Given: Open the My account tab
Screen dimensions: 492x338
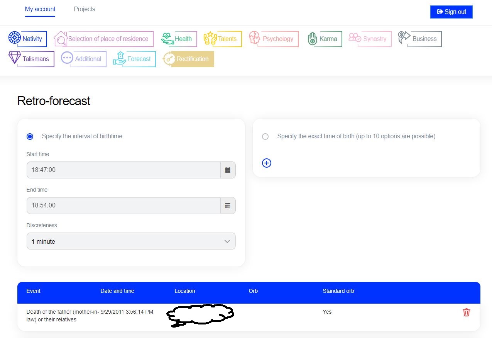Looking at the screenshot, I should tap(40, 9).
